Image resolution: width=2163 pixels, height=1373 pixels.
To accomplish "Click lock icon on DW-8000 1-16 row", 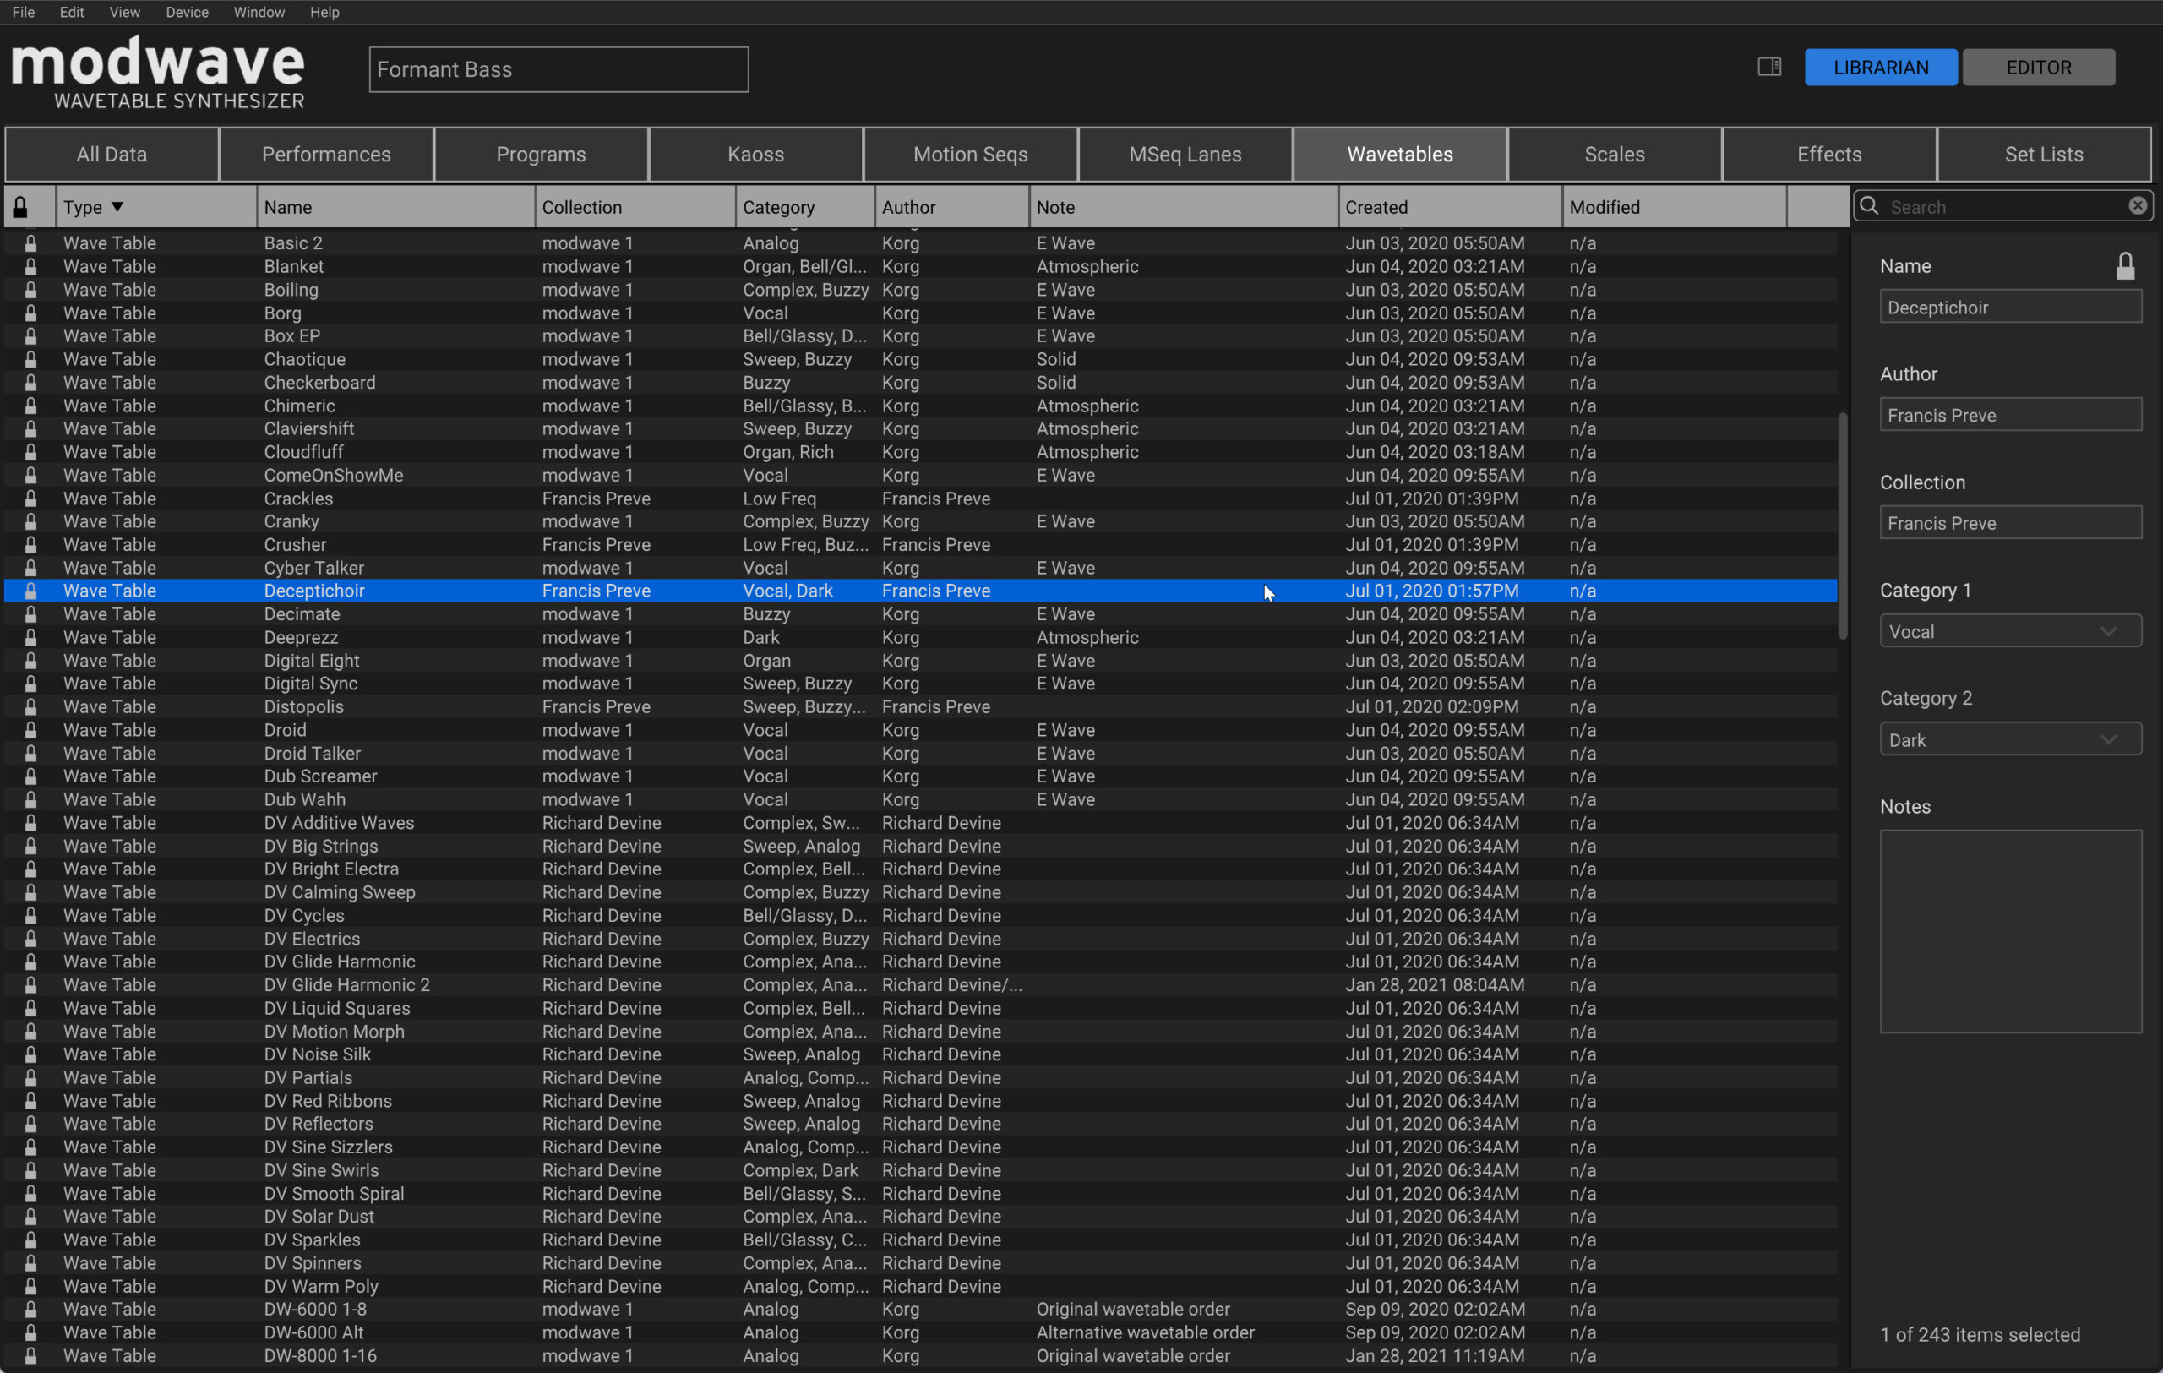I will click(30, 1356).
